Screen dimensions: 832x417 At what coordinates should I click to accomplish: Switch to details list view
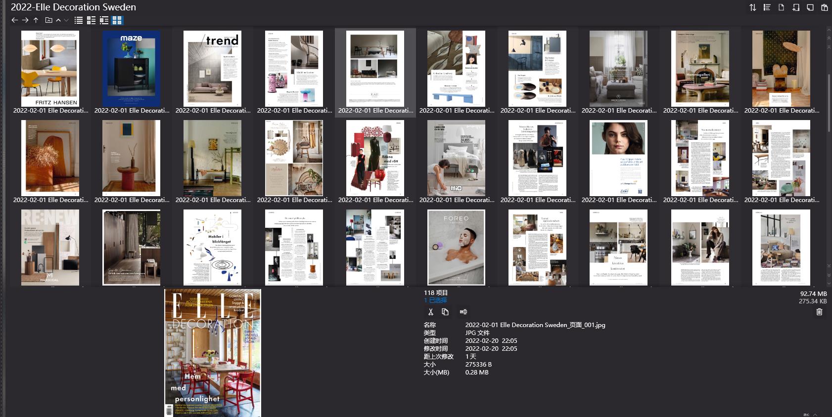point(92,20)
